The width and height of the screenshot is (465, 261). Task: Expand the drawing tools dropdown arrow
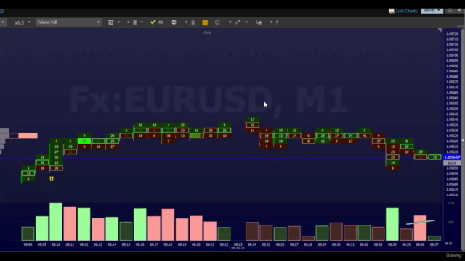pyautogui.click(x=246, y=22)
